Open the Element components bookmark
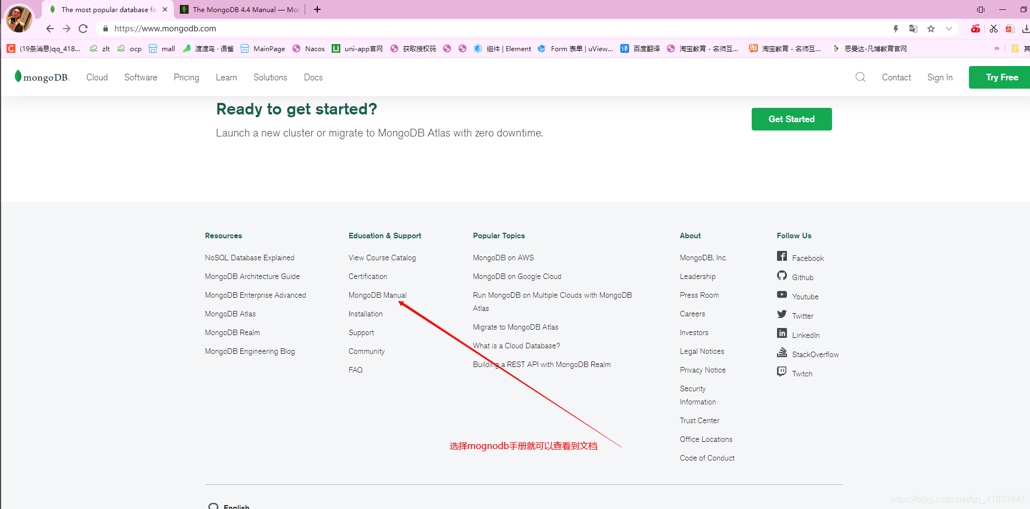1030x509 pixels. (x=503, y=48)
